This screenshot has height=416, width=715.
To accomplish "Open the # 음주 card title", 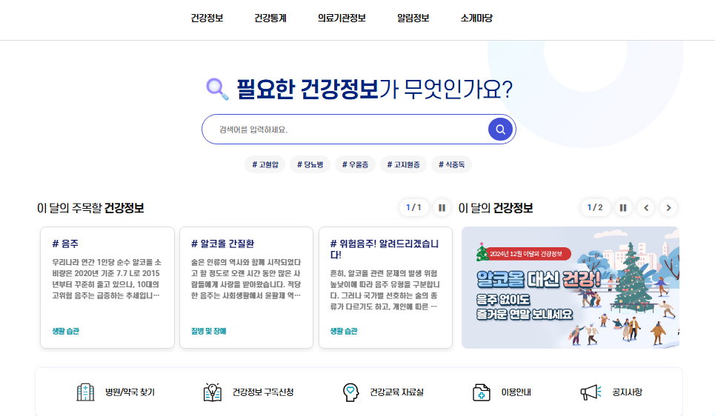I will (66, 244).
